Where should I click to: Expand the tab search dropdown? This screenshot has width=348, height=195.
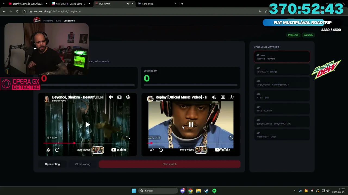[4, 4]
